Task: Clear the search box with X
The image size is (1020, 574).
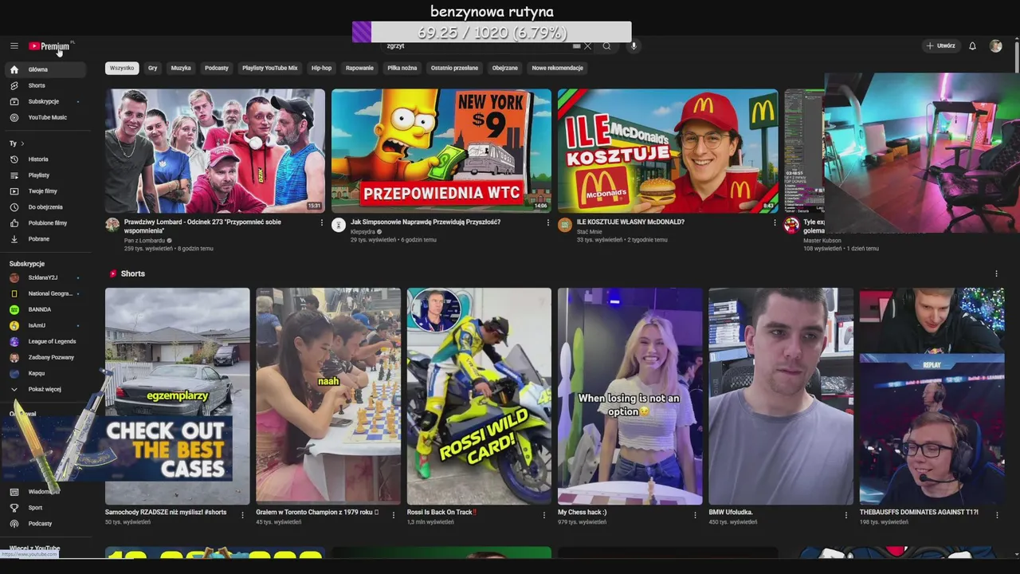Action: 588,46
